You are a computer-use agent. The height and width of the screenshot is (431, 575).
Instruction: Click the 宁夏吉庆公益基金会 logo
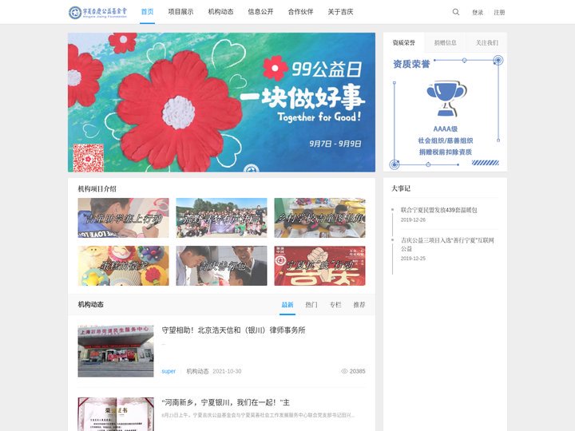coord(98,12)
